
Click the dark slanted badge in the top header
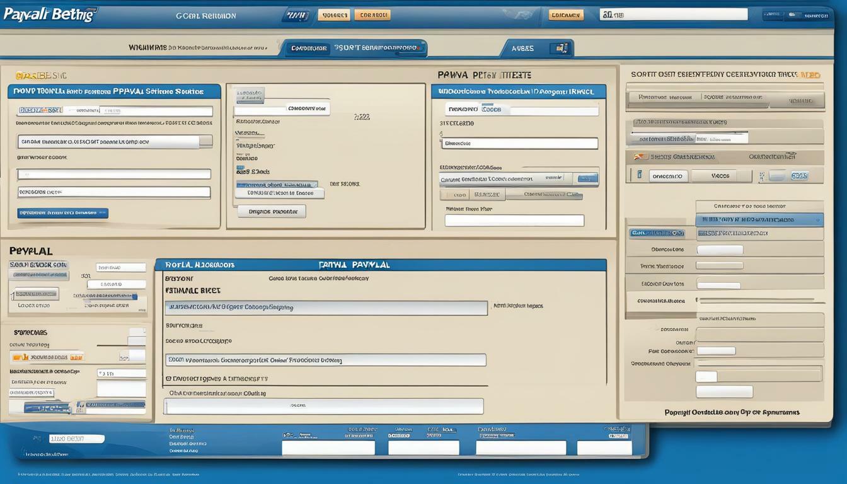(297, 14)
